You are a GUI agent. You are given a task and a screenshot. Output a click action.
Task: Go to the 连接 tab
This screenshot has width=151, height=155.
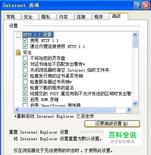pyautogui.click(x=83, y=17)
